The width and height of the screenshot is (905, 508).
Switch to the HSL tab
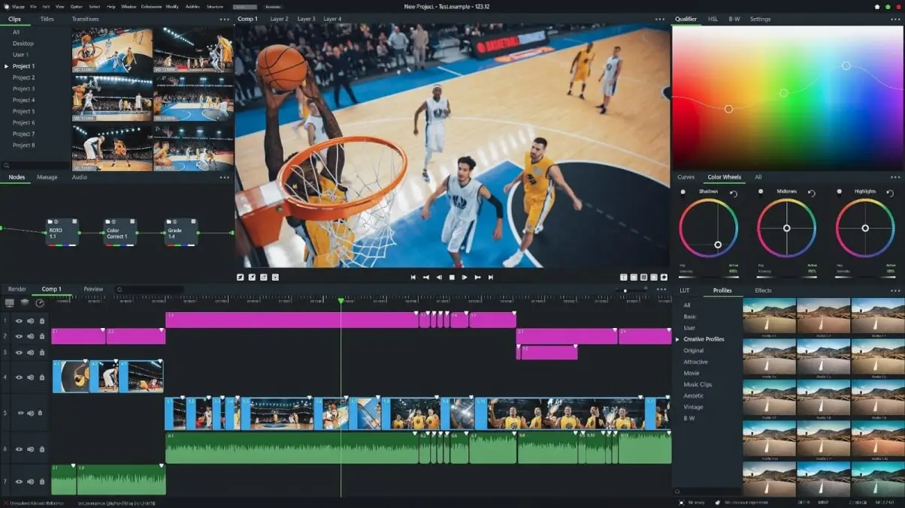coord(713,19)
